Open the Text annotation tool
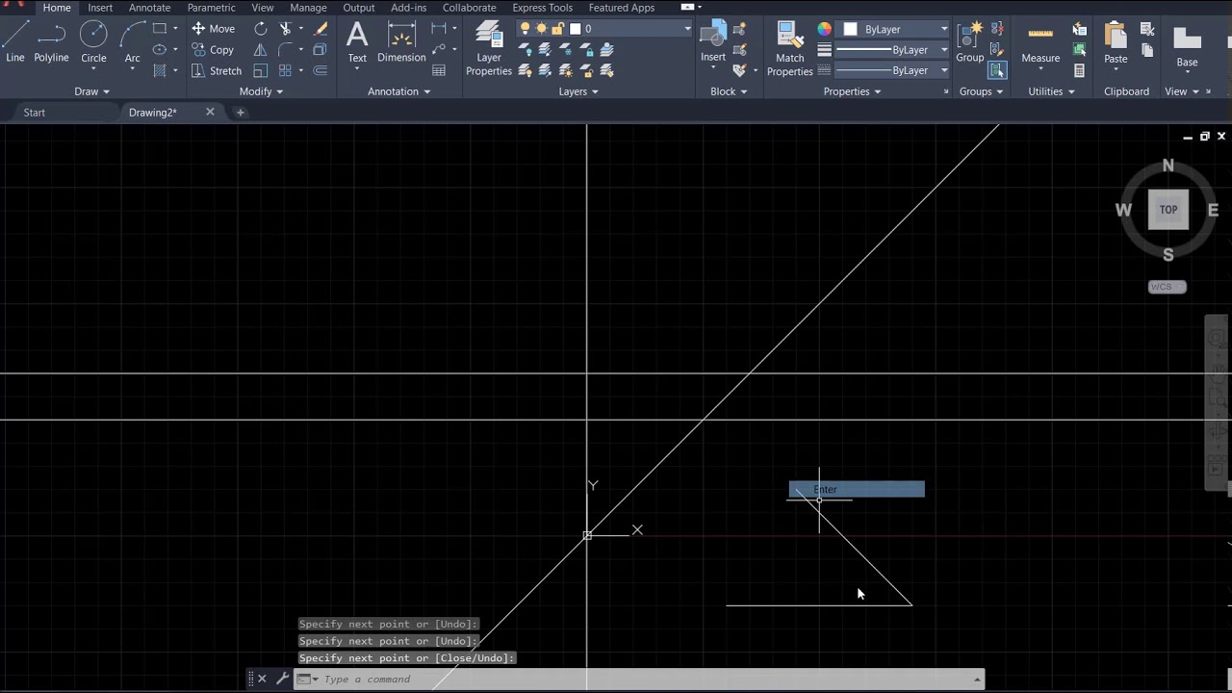 [357, 42]
